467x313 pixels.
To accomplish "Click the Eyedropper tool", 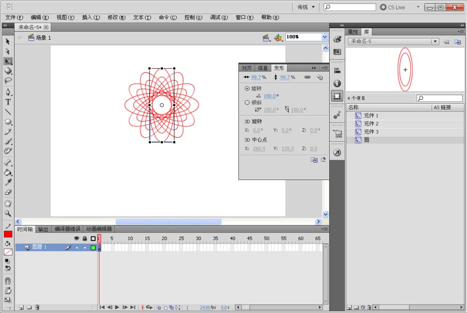I will tap(8, 182).
